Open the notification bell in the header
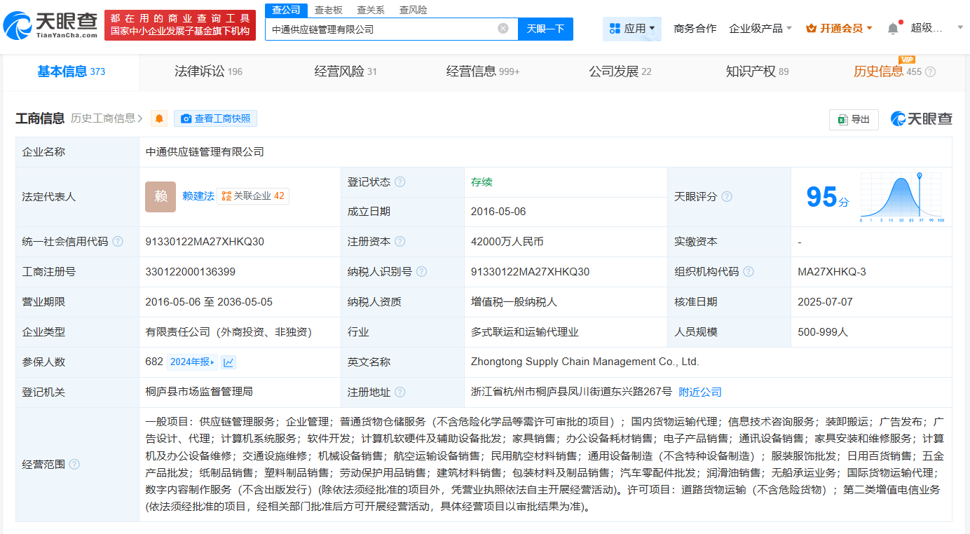 [893, 29]
